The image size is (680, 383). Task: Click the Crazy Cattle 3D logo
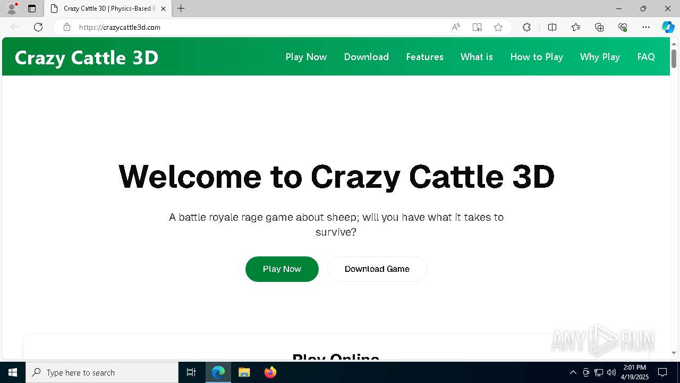click(x=87, y=57)
